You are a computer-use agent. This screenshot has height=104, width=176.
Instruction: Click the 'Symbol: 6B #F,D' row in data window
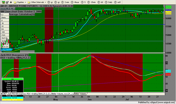click(x=12, y=81)
